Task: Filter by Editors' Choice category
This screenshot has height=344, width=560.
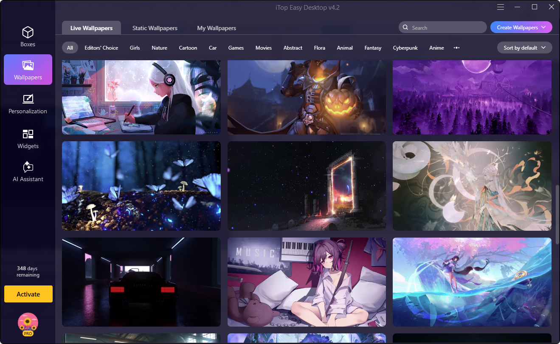Action: coord(101,48)
